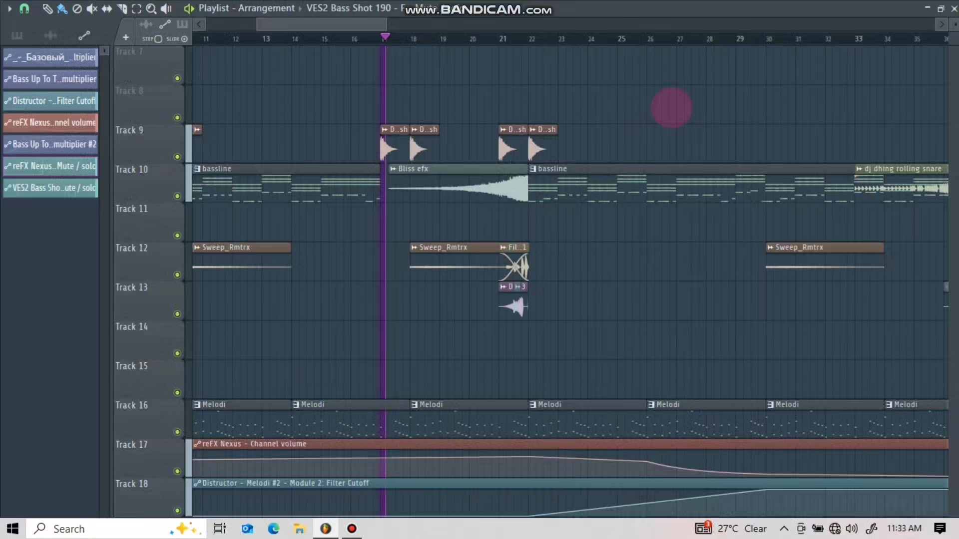Mute Track 9 using its green dot

[177, 157]
